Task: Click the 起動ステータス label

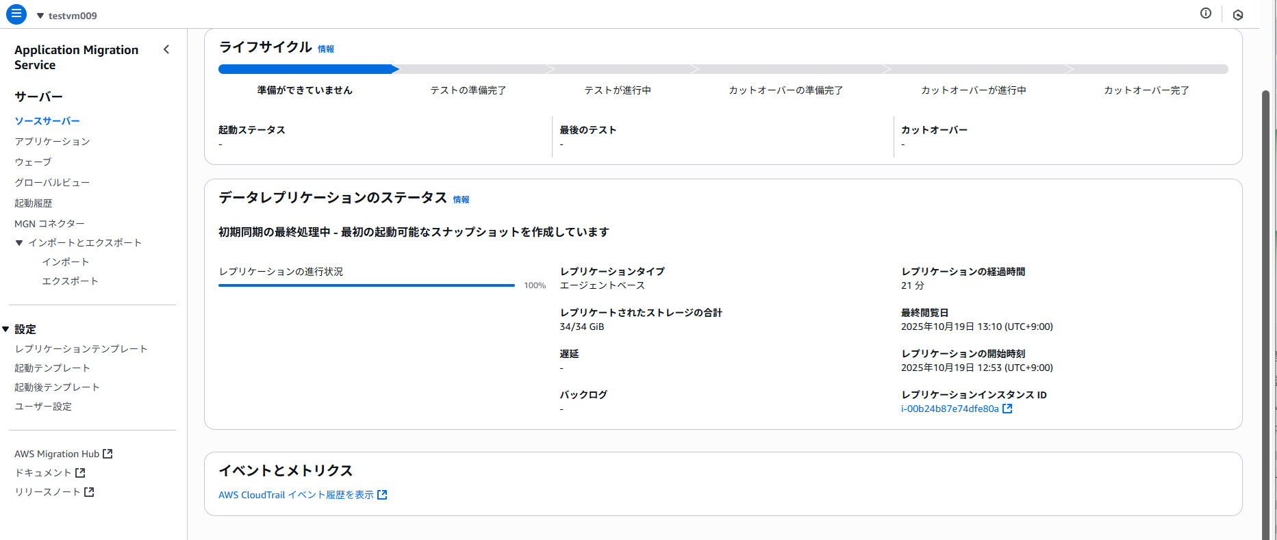Action: tap(252, 130)
